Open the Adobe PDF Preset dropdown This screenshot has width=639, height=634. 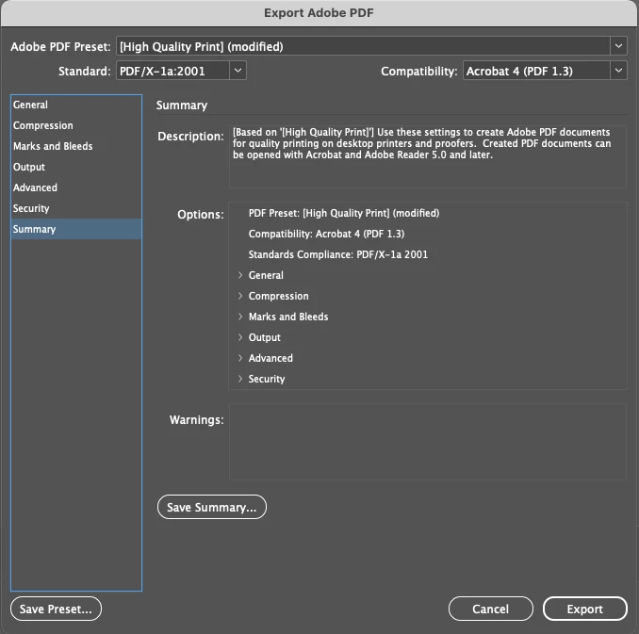coord(371,46)
